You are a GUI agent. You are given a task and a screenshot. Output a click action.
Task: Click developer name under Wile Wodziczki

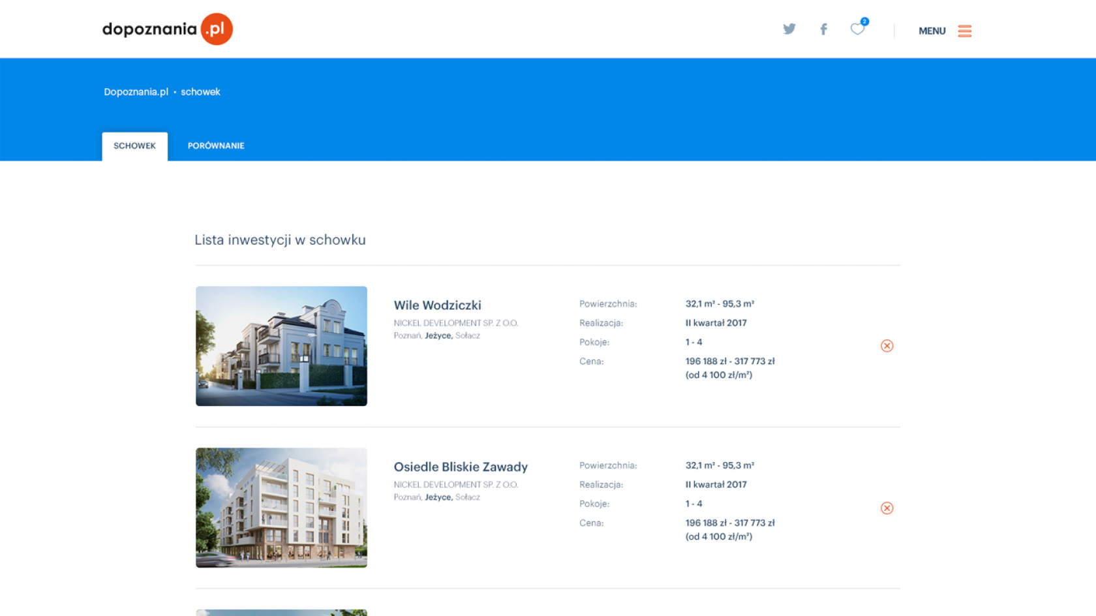tap(455, 323)
